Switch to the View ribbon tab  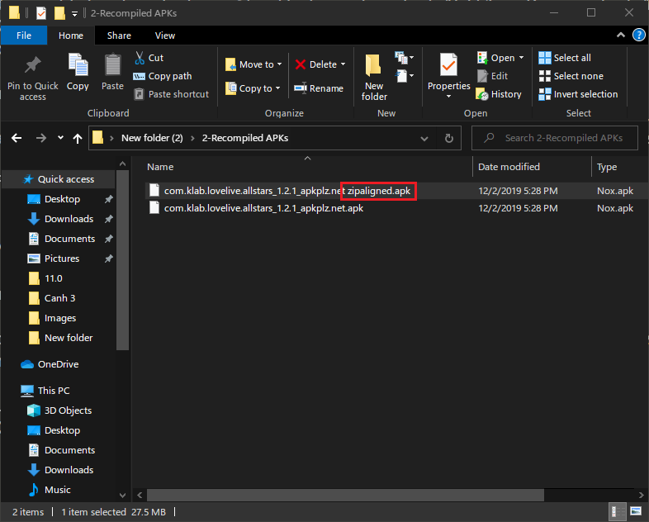click(165, 36)
